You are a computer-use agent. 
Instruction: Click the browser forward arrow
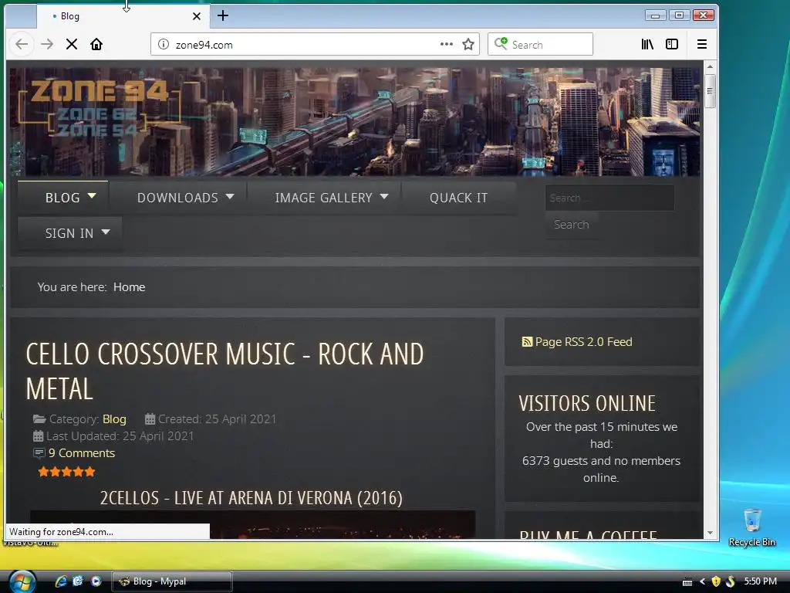[x=47, y=44]
